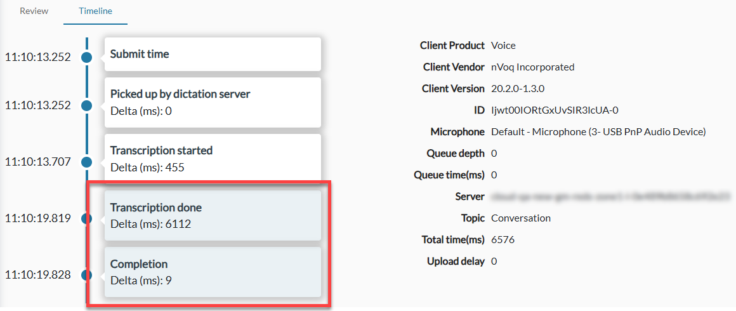This screenshot has width=736, height=311.
Task: Select the Transcription done card with delta 6112
Action: 213,216
